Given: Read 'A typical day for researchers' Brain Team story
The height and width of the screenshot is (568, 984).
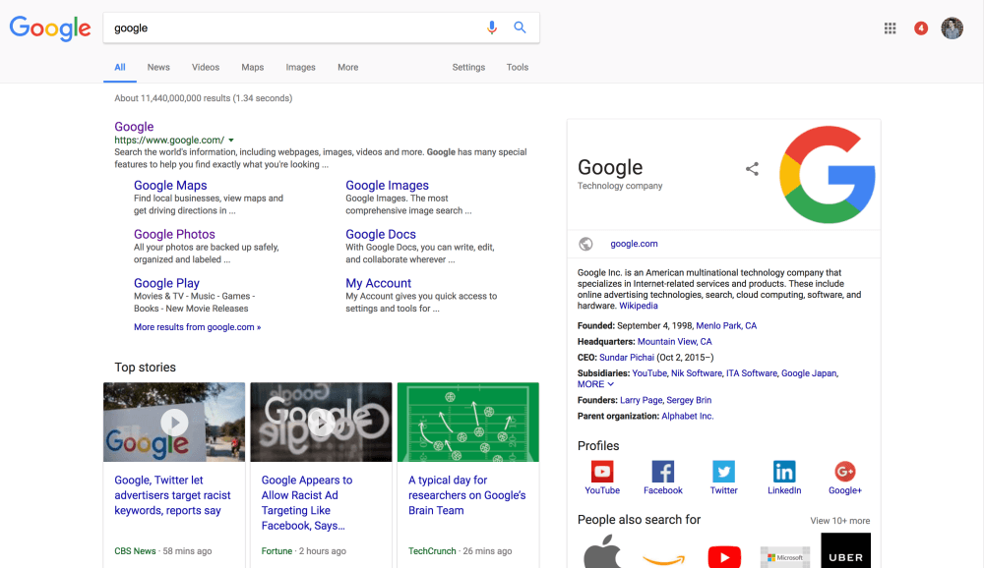Looking at the screenshot, I should coord(466,495).
